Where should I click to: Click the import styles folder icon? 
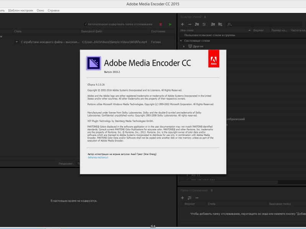213,24
